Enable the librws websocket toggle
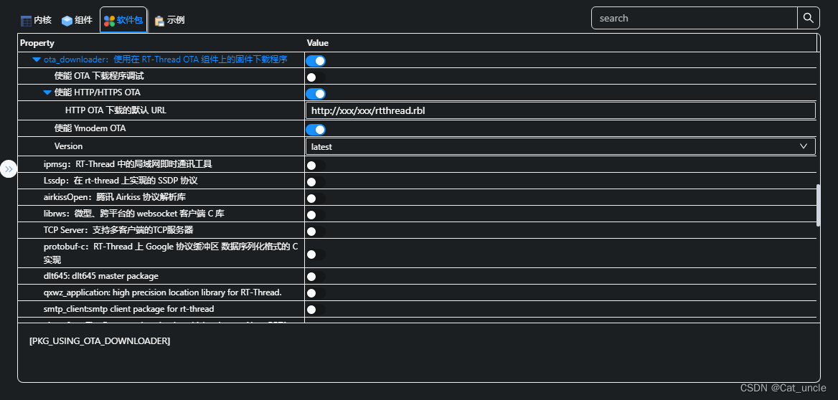Screen dimensions: 838x400 [315, 215]
